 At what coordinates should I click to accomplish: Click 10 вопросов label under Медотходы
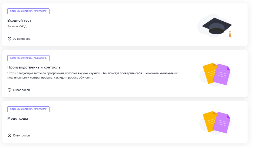click(x=21, y=135)
